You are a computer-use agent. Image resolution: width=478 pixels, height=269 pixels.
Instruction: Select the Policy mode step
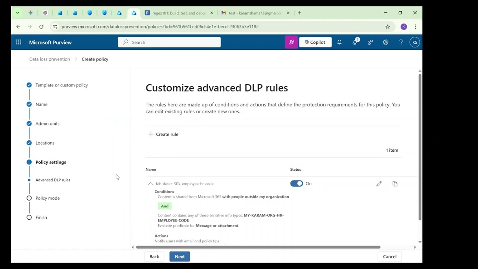(x=47, y=198)
